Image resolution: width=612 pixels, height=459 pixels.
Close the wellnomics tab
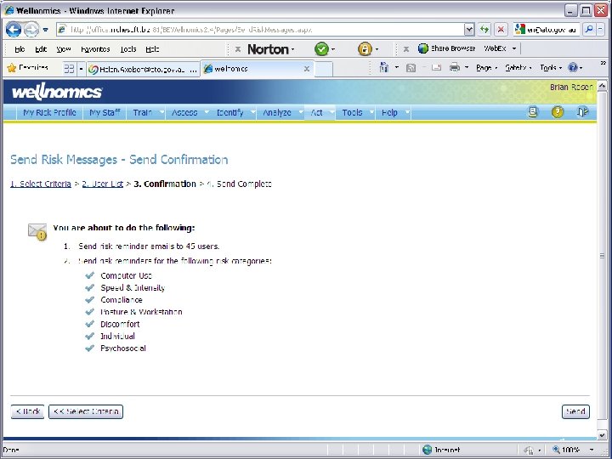[307, 69]
